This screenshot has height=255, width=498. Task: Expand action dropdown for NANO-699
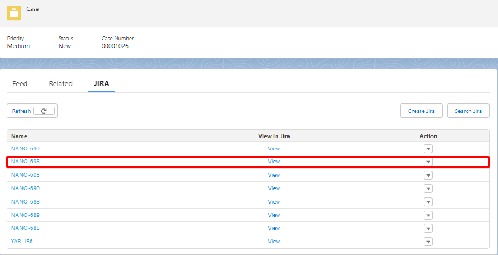pyautogui.click(x=428, y=149)
